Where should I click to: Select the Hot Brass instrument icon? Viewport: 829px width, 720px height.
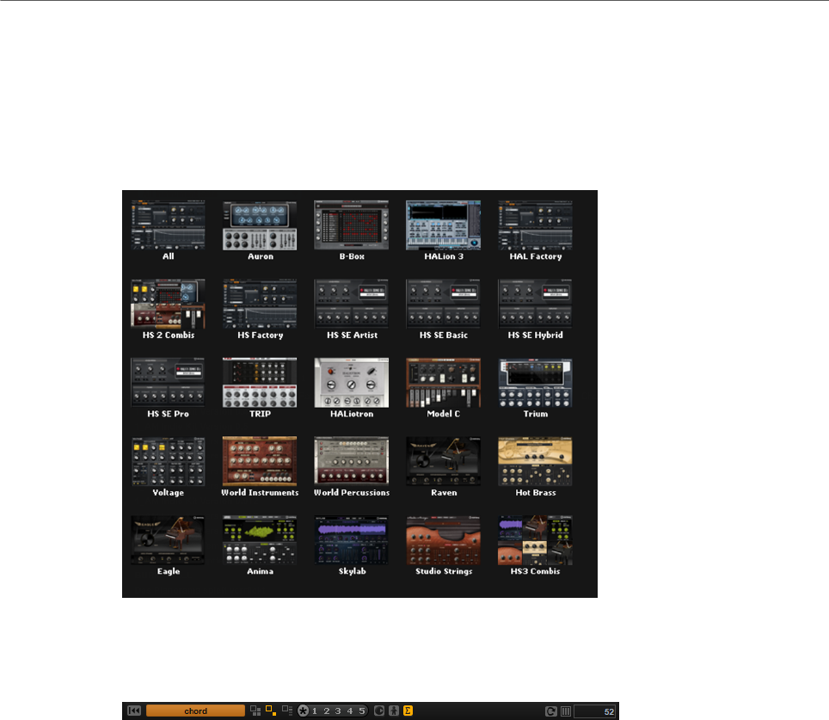pyautogui.click(x=535, y=461)
